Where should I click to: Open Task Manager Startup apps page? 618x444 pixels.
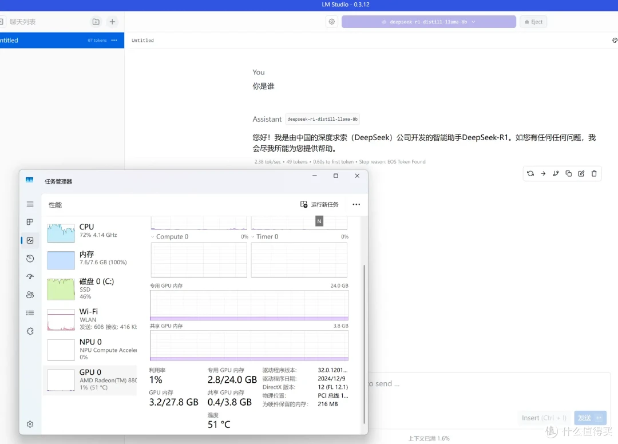(30, 276)
